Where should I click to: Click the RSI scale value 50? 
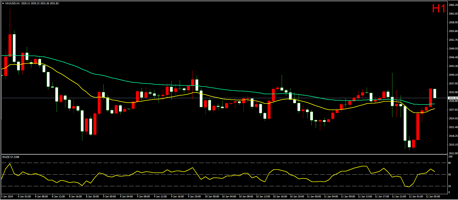pyautogui.click(x=450, y=175)
